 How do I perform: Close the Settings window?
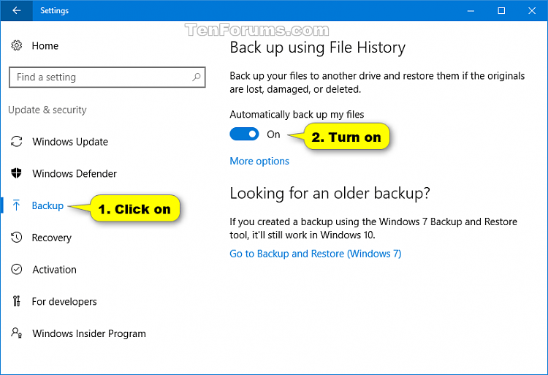(x=532, y=11)
